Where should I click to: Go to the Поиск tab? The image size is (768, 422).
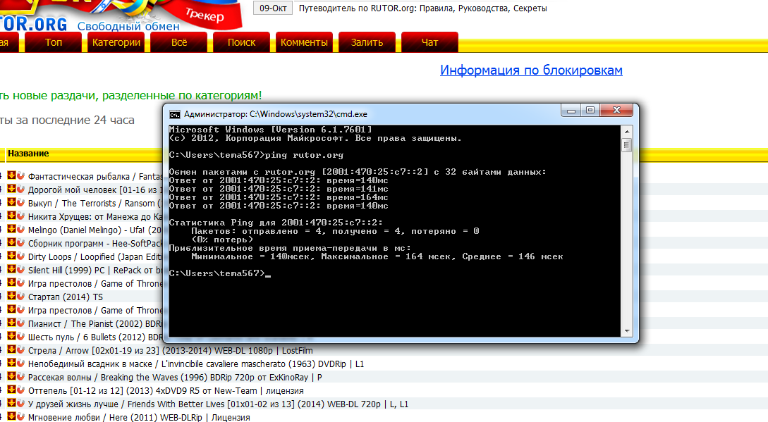(x=241, y=42)
